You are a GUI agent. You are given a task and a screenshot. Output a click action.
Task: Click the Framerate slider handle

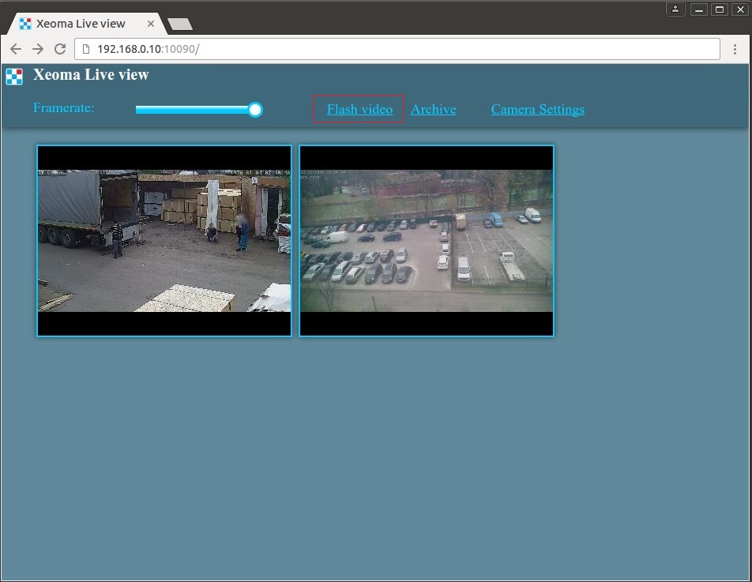pyautogui.click(x=255, y=110)
